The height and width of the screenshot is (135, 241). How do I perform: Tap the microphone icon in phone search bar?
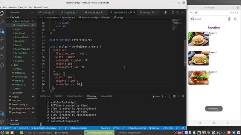tap(229, 19)
